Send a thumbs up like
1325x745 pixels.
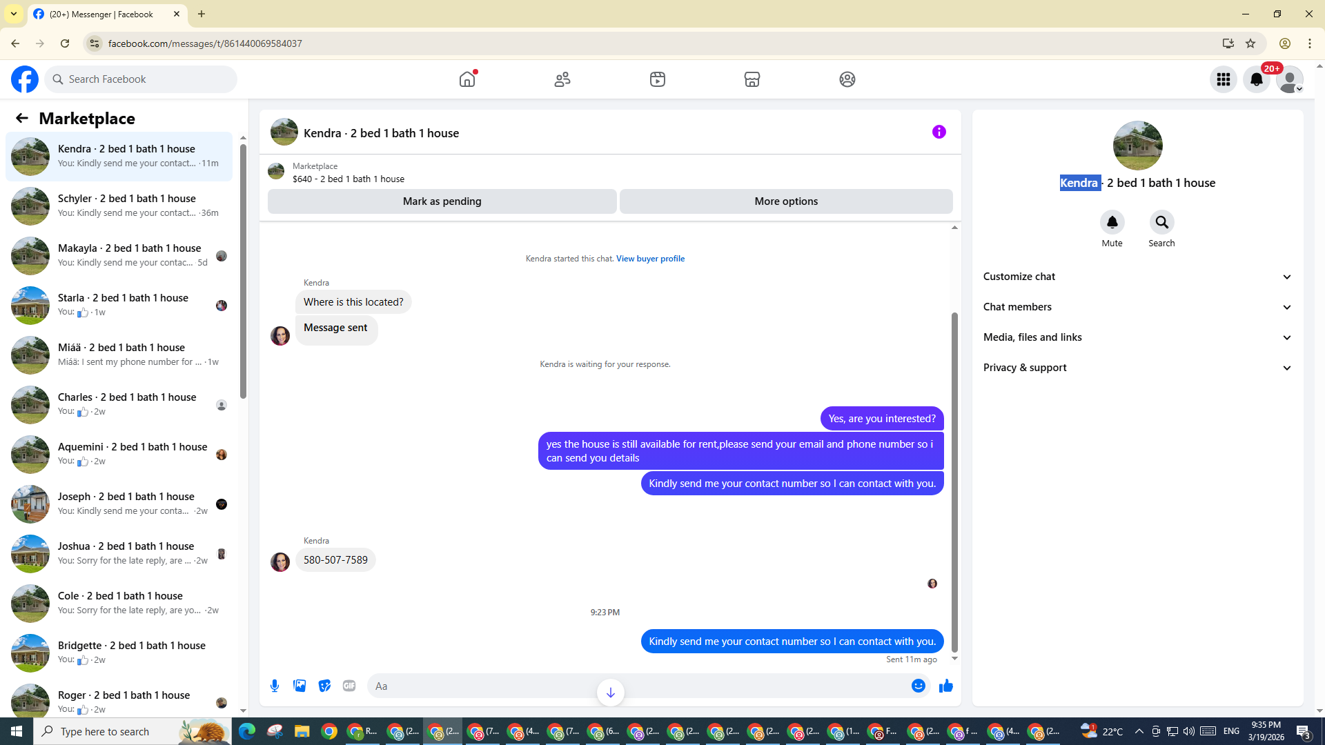click(945, 686)
